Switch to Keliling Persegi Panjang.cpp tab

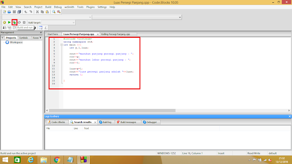point(115,35)
